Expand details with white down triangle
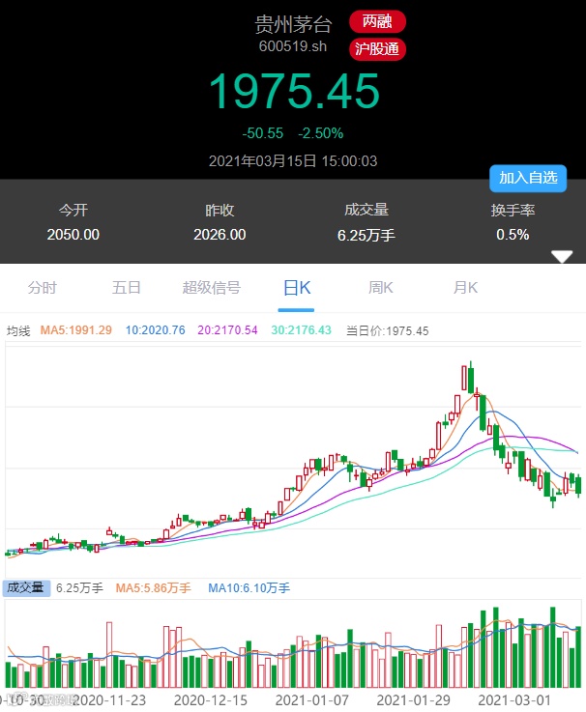Image resolution: width=586 pixels, height=712 pixels. click(x=562, y=257)
